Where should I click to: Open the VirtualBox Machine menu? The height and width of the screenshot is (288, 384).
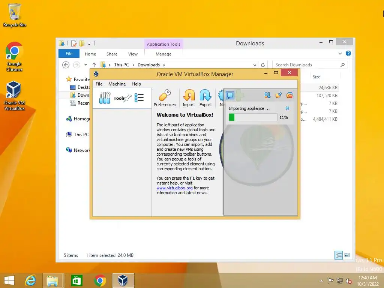click(117, 84)
